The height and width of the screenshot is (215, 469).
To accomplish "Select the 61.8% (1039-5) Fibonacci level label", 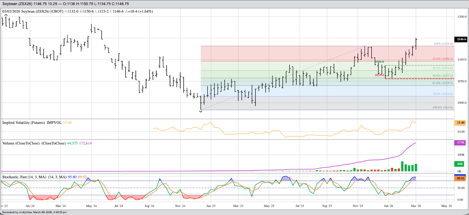I will [442, 83].
